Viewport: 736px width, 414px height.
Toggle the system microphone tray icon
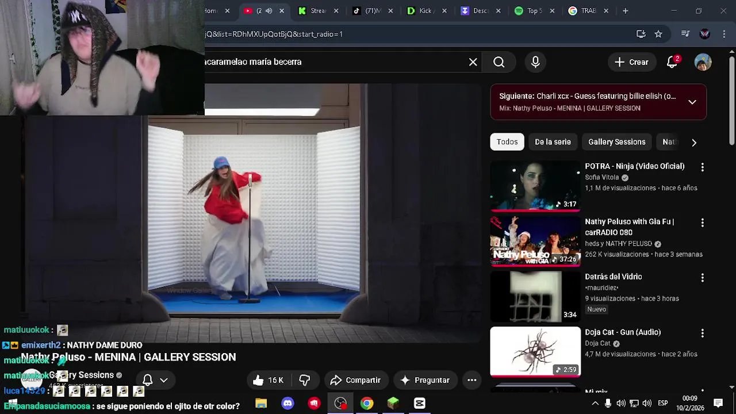[x=608, y=404]
